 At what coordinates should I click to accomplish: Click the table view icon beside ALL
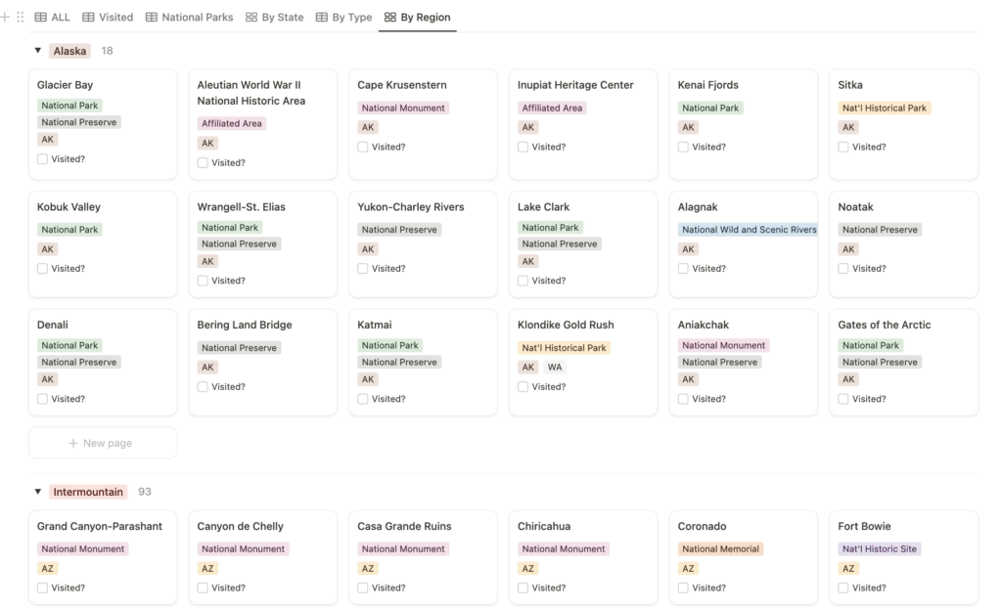click(x=40, y=17)
